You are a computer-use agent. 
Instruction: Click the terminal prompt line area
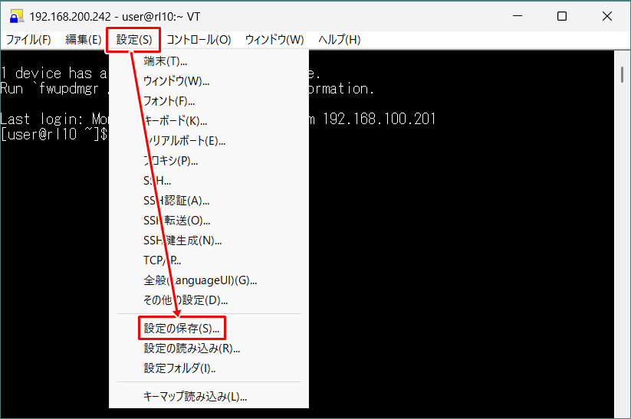click(x=54, y=135)
